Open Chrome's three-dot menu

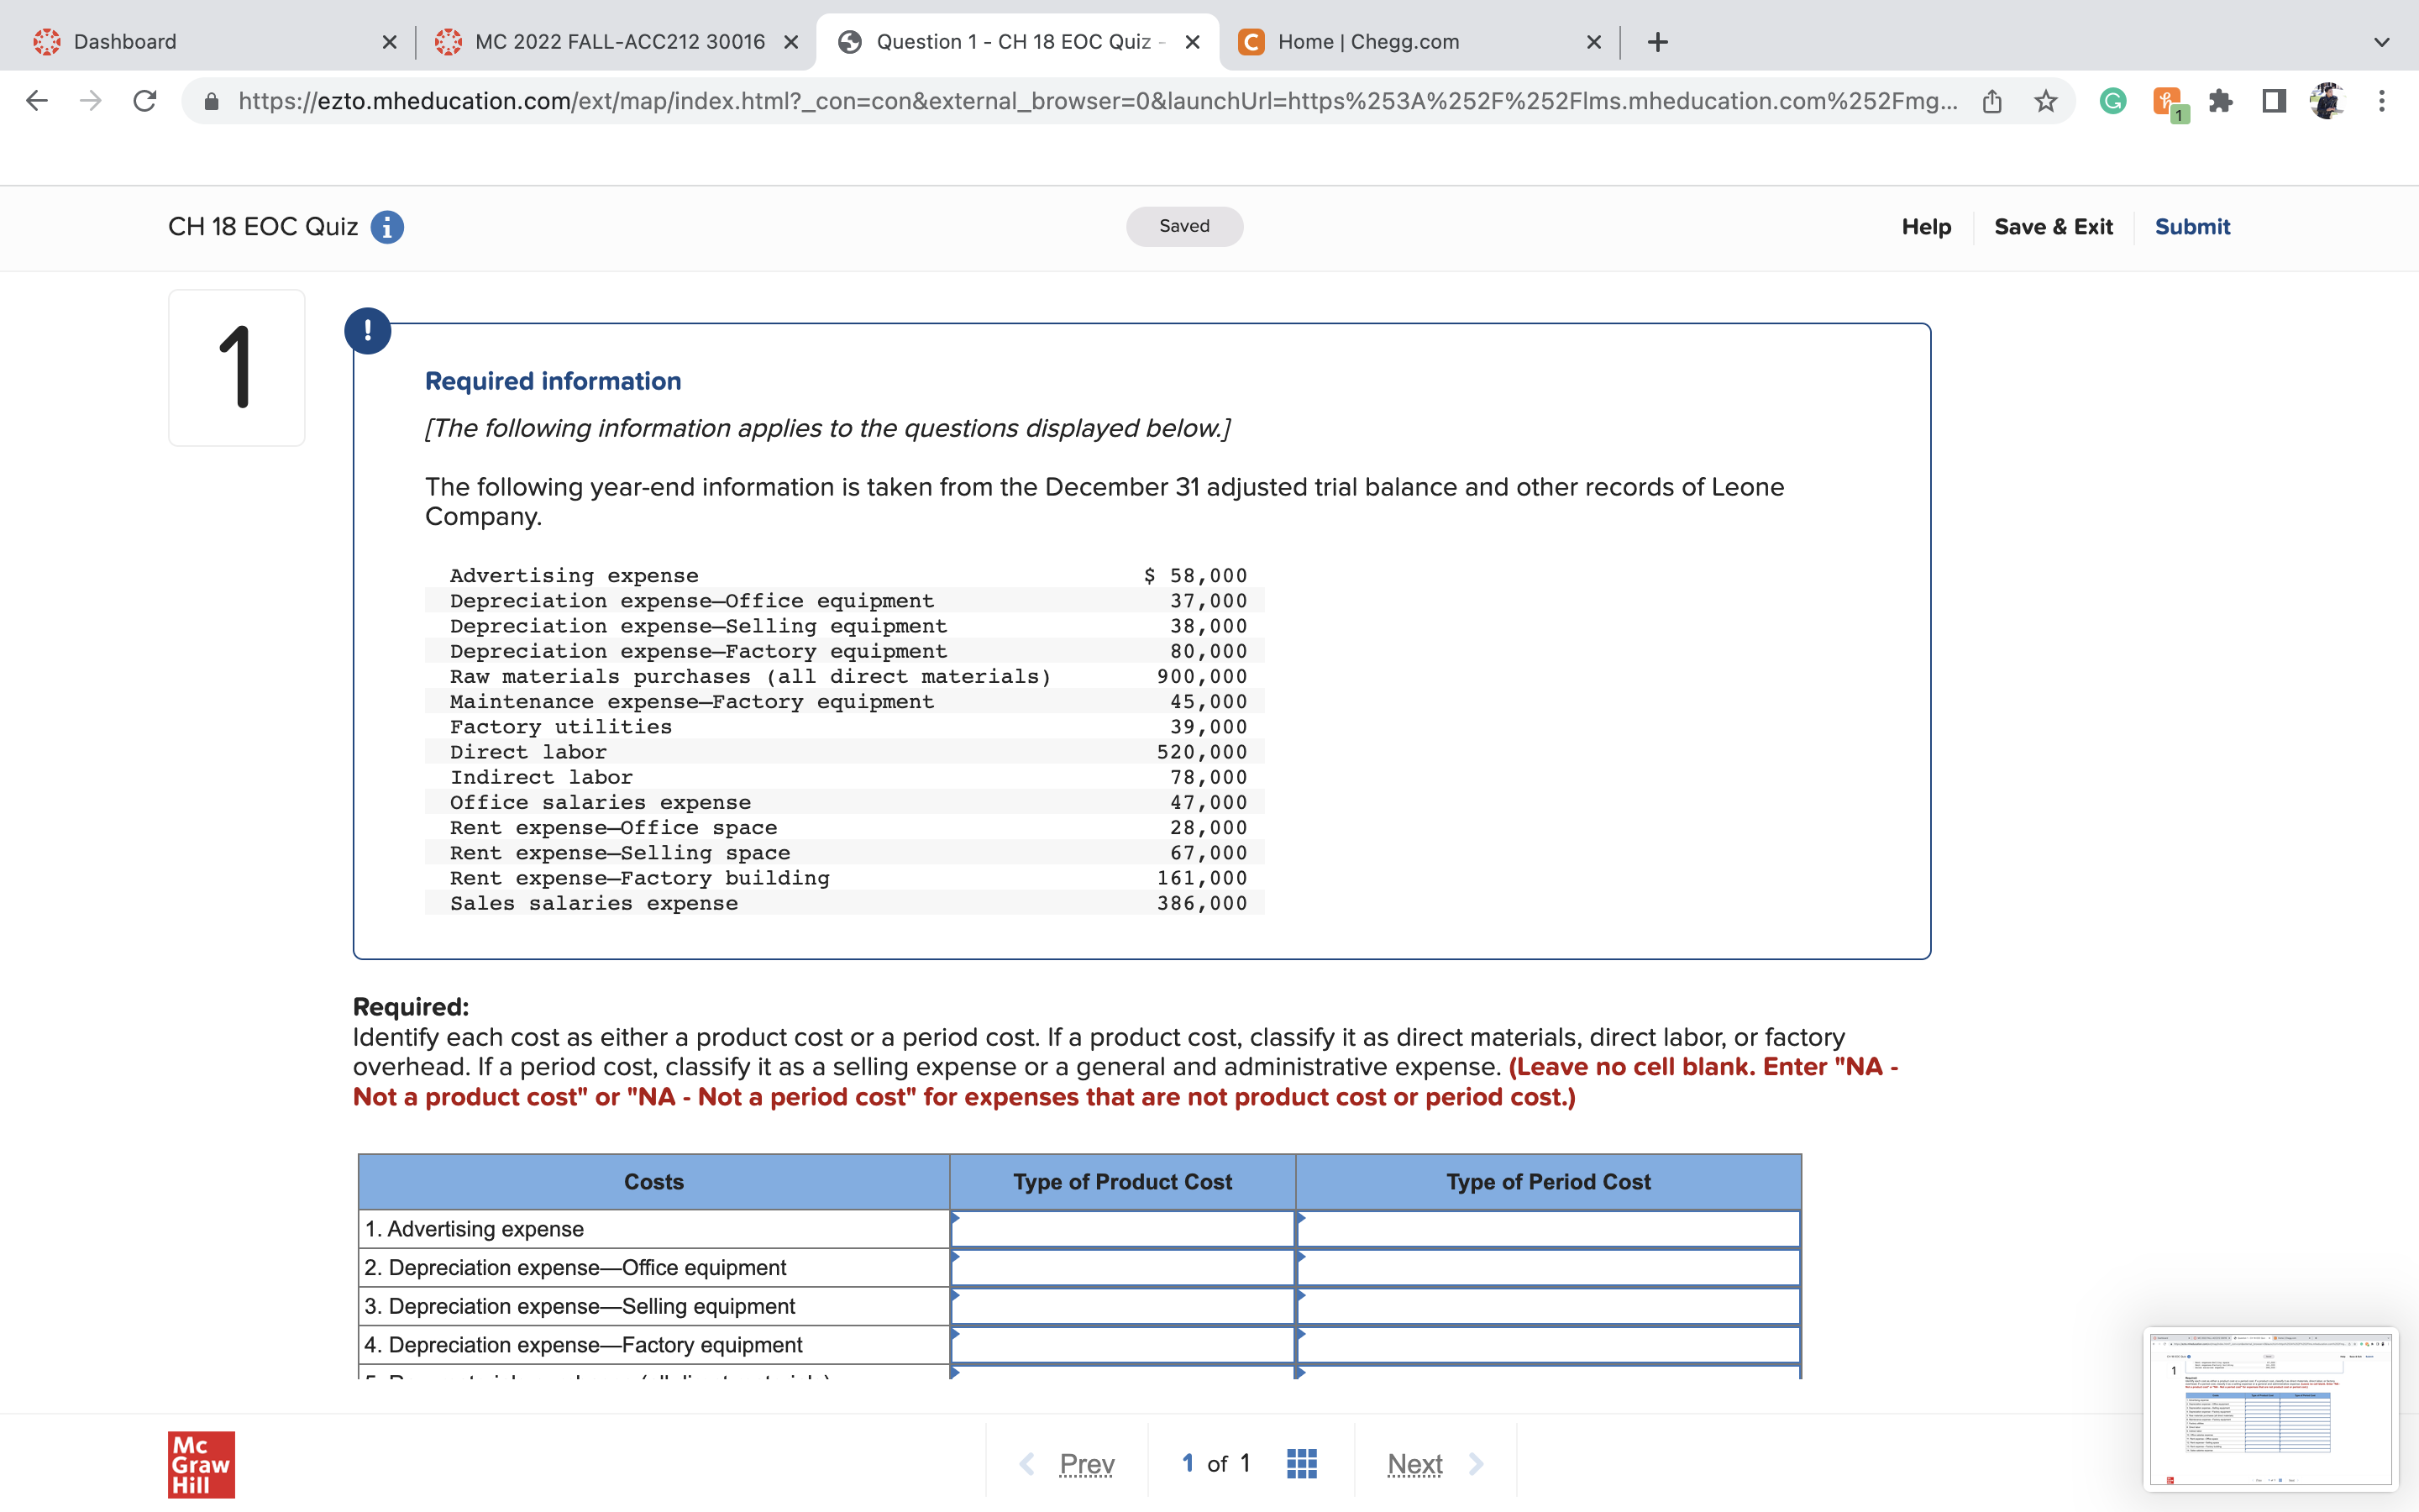2381,100
